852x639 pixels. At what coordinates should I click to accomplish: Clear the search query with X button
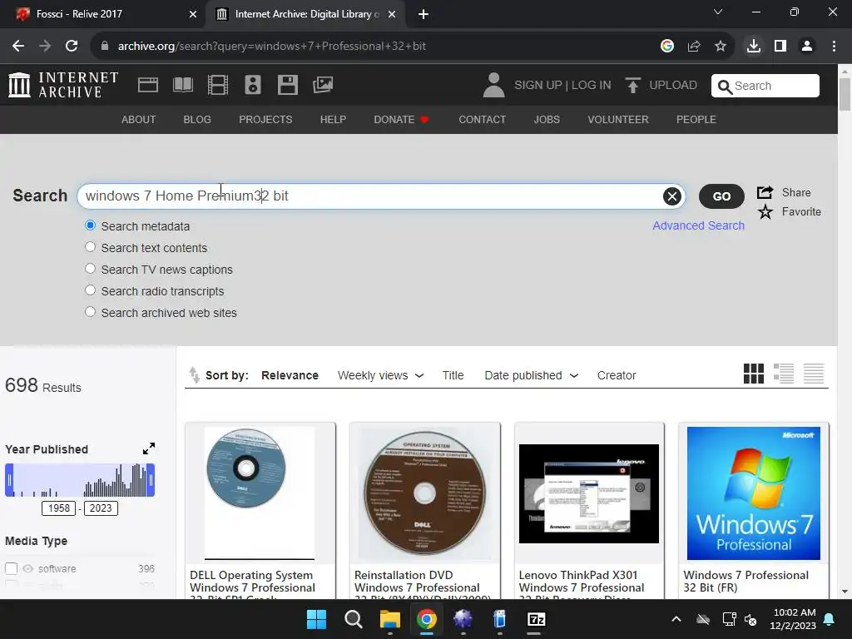click(672, 196)
